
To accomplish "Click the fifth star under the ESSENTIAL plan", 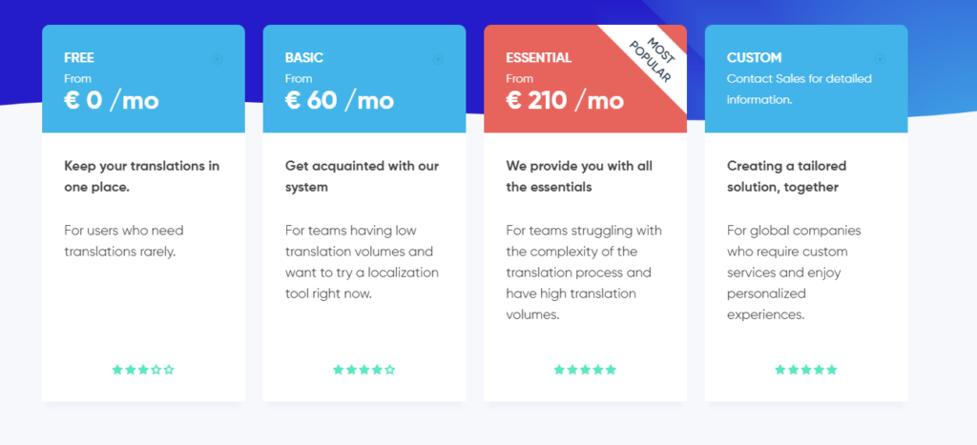I will tap(611, 370).
